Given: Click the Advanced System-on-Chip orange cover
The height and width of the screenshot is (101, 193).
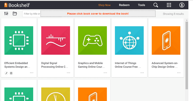Looking at the screenshot, I should (166, 40).
